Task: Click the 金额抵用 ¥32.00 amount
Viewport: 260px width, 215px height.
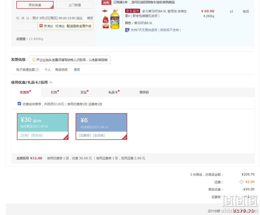Action: [36, 158]
